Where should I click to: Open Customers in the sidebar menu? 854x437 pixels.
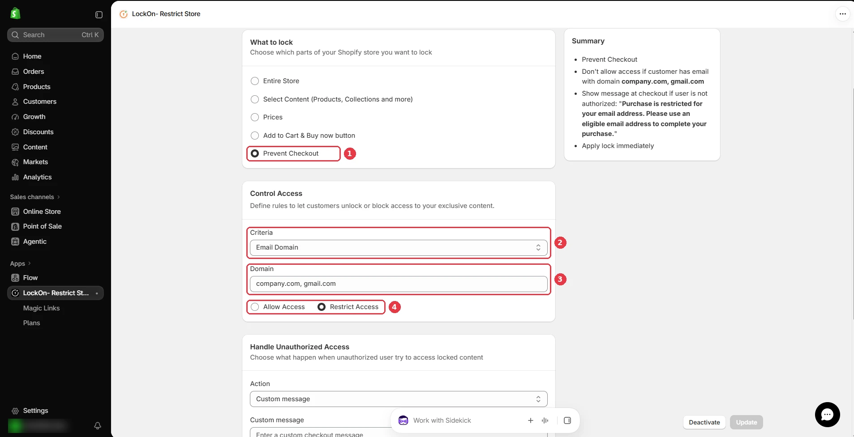(x=56, y=102)
